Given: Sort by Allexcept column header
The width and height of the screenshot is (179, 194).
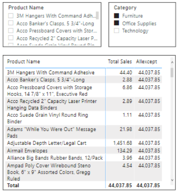Looking at the screenshot, I should [x=147, y=61].
